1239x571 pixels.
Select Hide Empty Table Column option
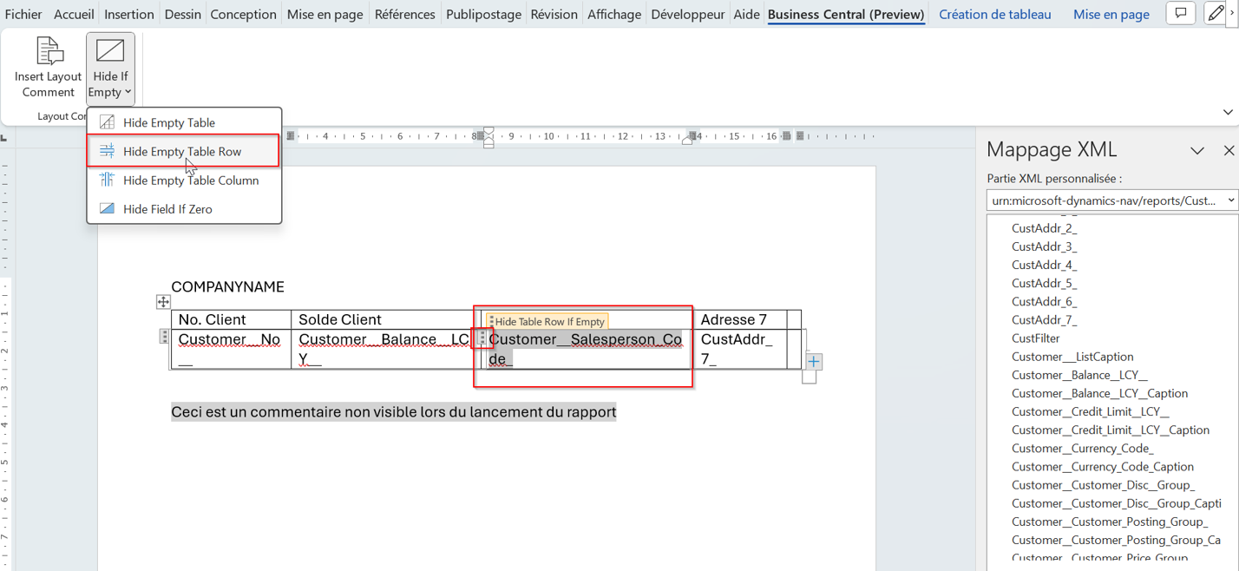(x=190, y=180)
